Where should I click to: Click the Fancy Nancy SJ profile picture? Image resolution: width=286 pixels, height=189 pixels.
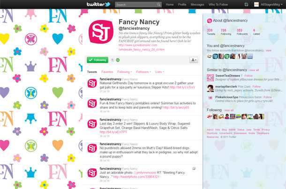tap(101, 32)
